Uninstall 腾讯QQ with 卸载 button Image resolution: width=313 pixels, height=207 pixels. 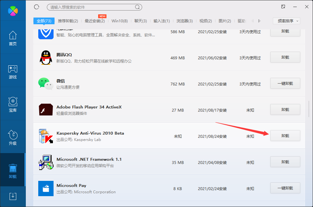pyautogui.click(x=285, y=57)
